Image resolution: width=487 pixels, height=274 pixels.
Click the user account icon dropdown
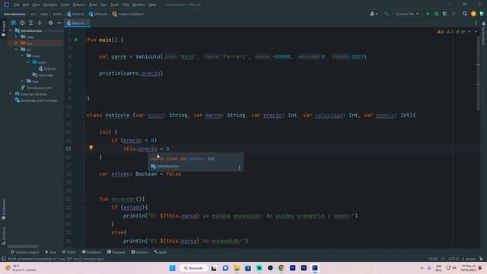[x=374, y=14]
